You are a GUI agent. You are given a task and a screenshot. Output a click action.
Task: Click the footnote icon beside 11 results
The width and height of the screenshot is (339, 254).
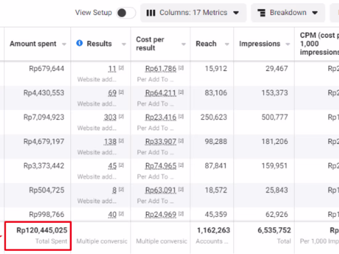point(121,68)
